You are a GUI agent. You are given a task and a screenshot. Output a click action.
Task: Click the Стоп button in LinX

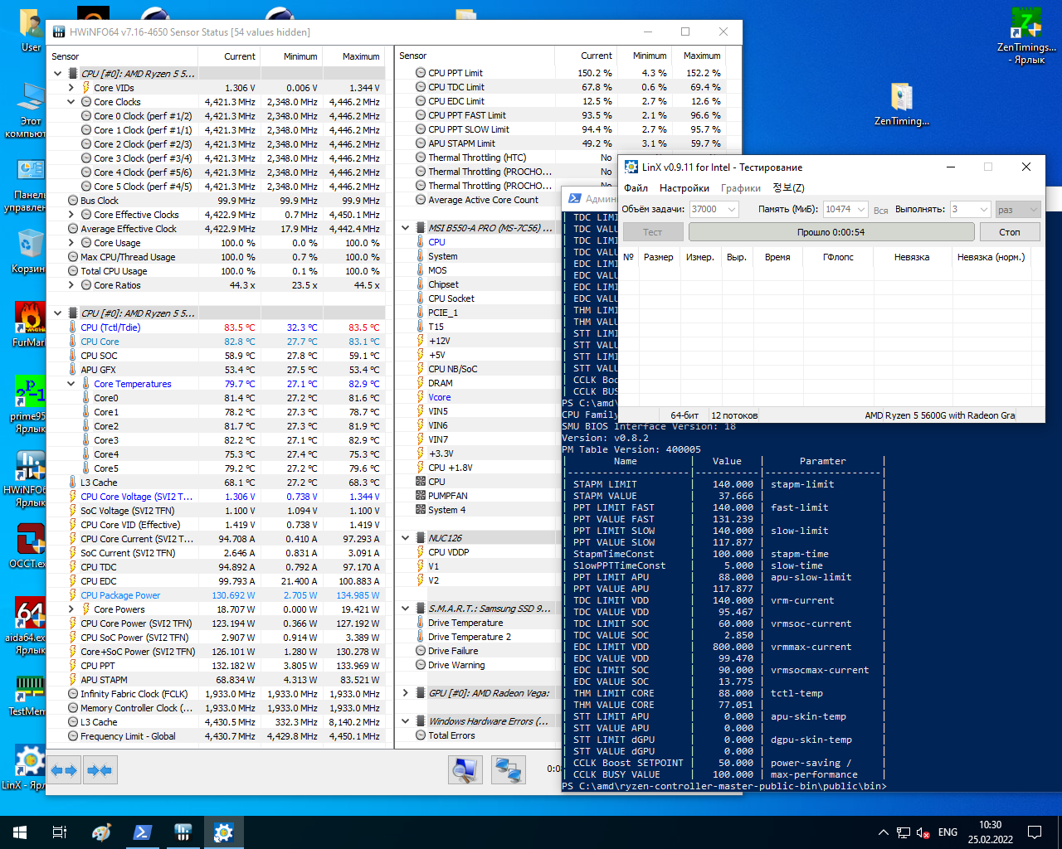coord(1010,232)
